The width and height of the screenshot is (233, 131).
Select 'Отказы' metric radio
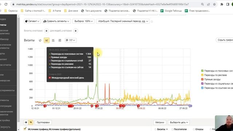194,130
